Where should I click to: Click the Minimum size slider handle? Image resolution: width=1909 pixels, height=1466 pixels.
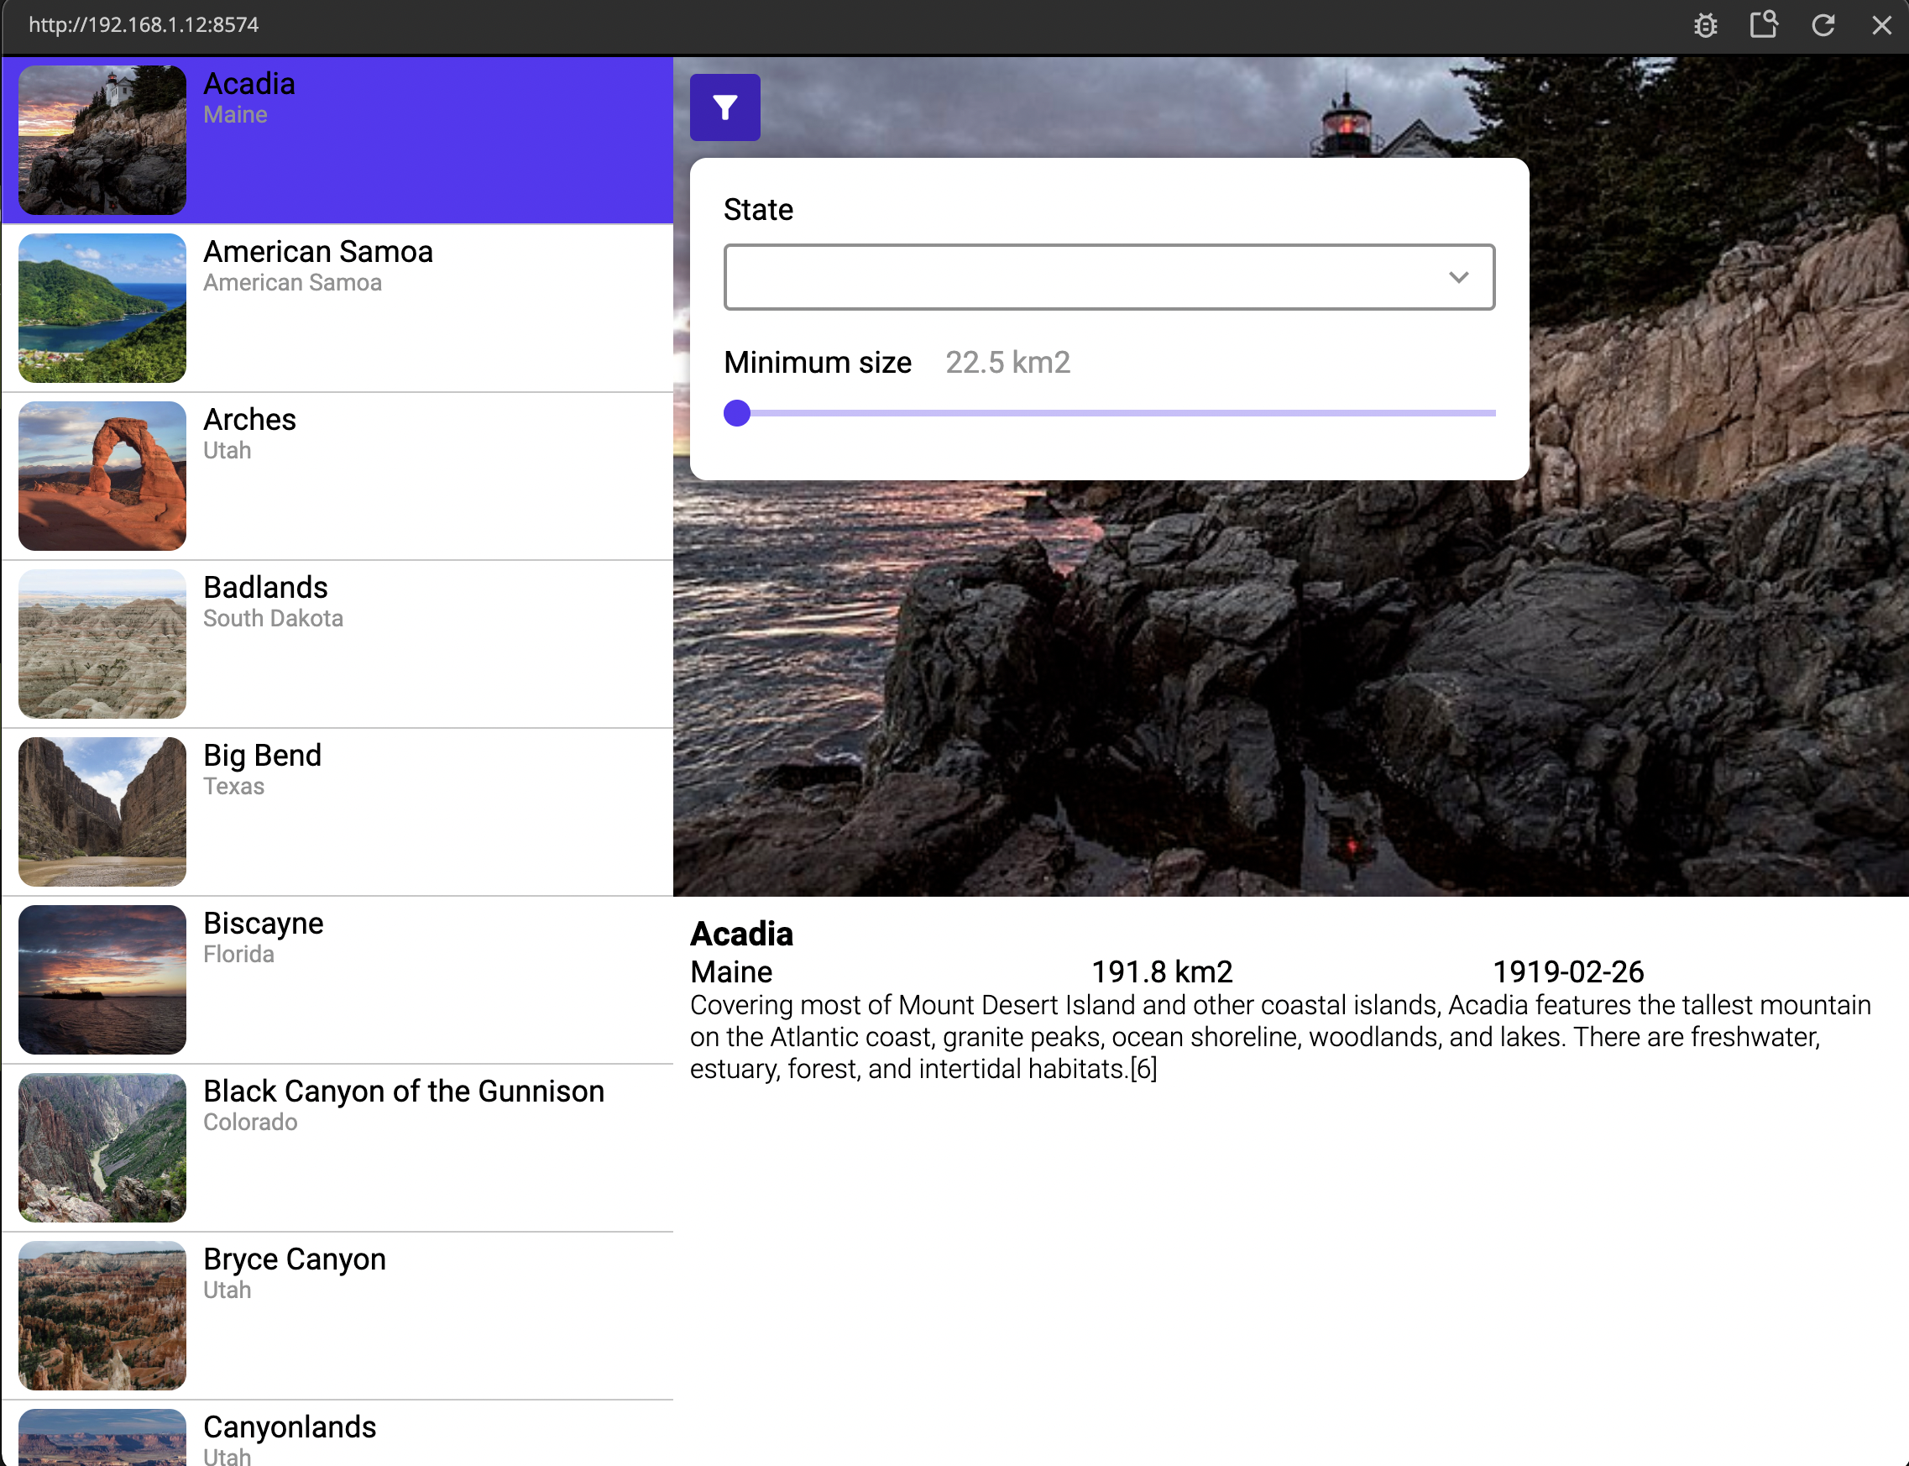click(x=737, y=414)
